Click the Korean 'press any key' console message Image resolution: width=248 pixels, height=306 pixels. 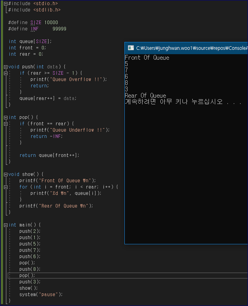pos(183,102)
